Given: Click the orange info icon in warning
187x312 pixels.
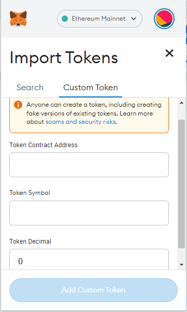Looking at the screenshot, I should (18, 105).
